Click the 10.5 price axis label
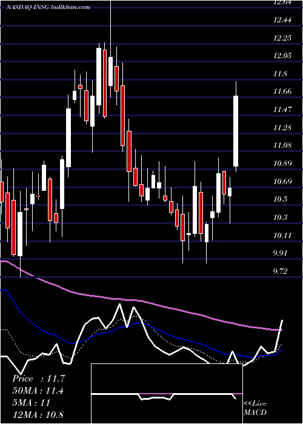This screenshot has width=303, height=424. 280,199
